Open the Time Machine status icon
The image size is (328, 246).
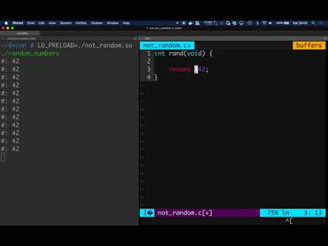click(x=249, y=23)
